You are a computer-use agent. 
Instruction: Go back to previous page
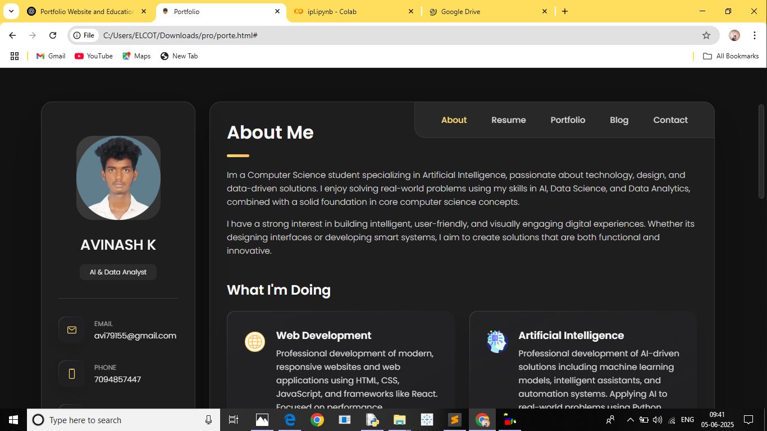(12, 35)
